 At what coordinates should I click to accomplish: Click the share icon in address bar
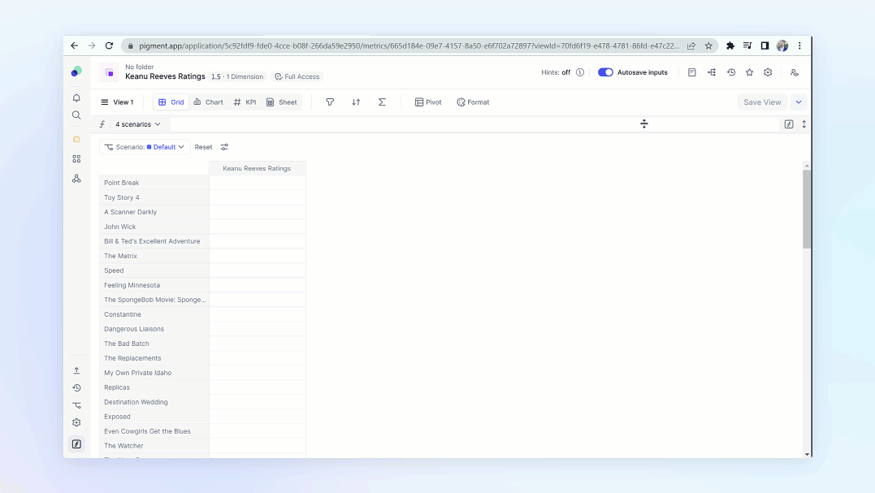(691, 45)
